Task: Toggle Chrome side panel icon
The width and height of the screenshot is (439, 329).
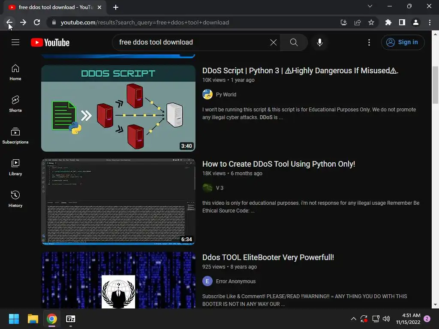Action: [x=402, y=22]
